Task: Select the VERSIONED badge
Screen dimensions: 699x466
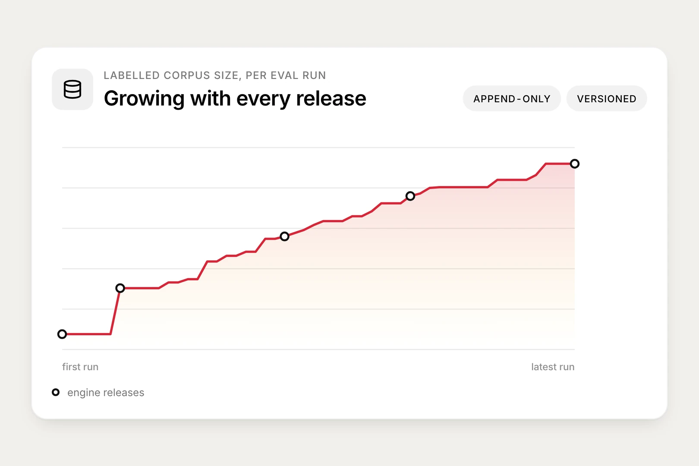Action: (x=607, y=98)
